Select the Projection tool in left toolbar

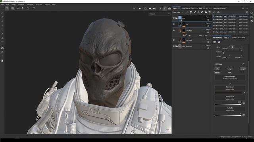(x=2, y=21)
